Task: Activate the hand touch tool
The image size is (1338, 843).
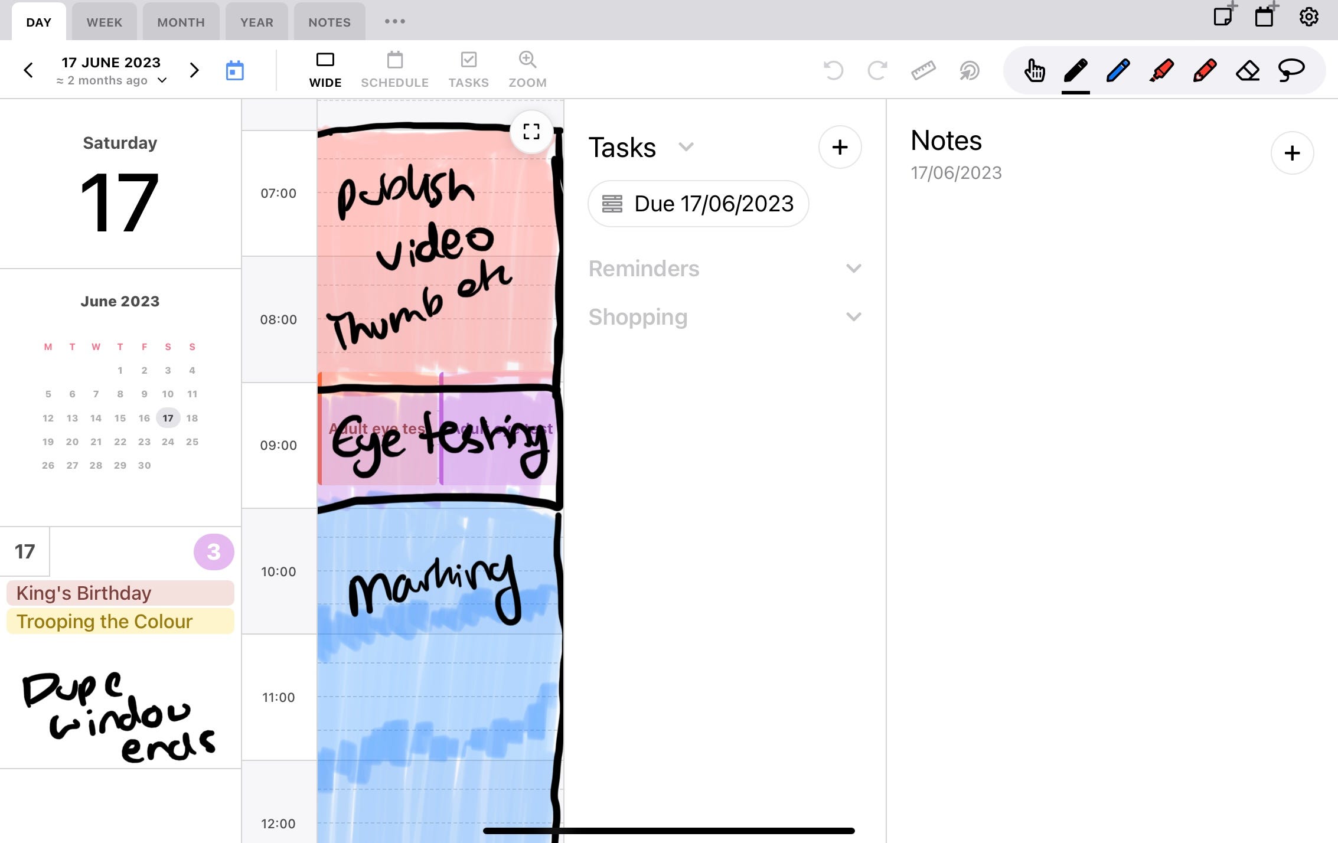Action: coord(1034,71)
